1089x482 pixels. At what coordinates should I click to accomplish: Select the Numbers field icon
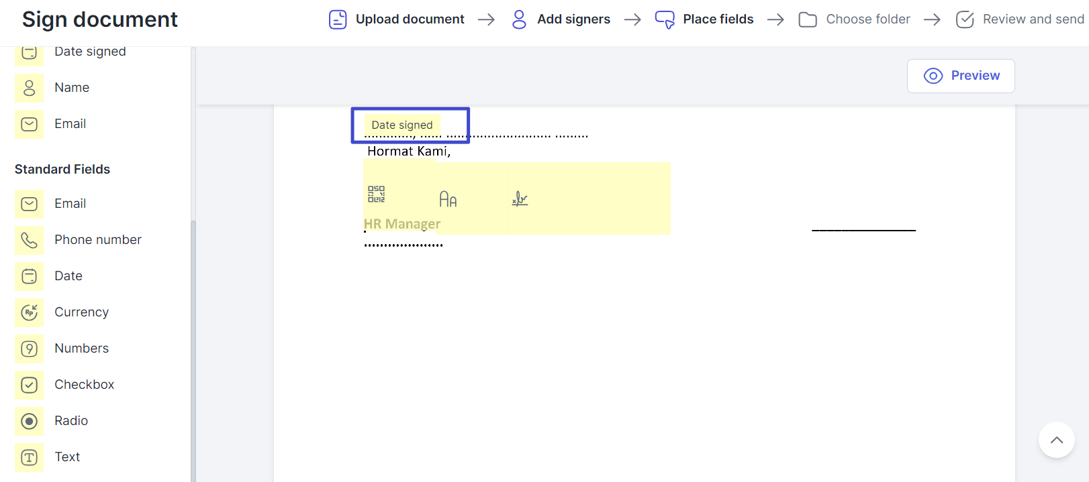tap(30, 349)
